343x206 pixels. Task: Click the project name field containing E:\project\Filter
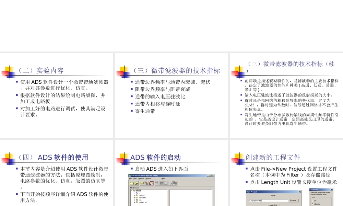coord(269,201)
